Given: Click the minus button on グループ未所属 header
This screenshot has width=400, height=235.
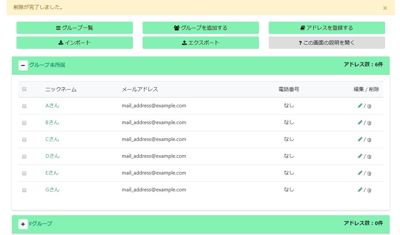Looking at the screenshot, I should pyautogui.click(x=23, y=65).
